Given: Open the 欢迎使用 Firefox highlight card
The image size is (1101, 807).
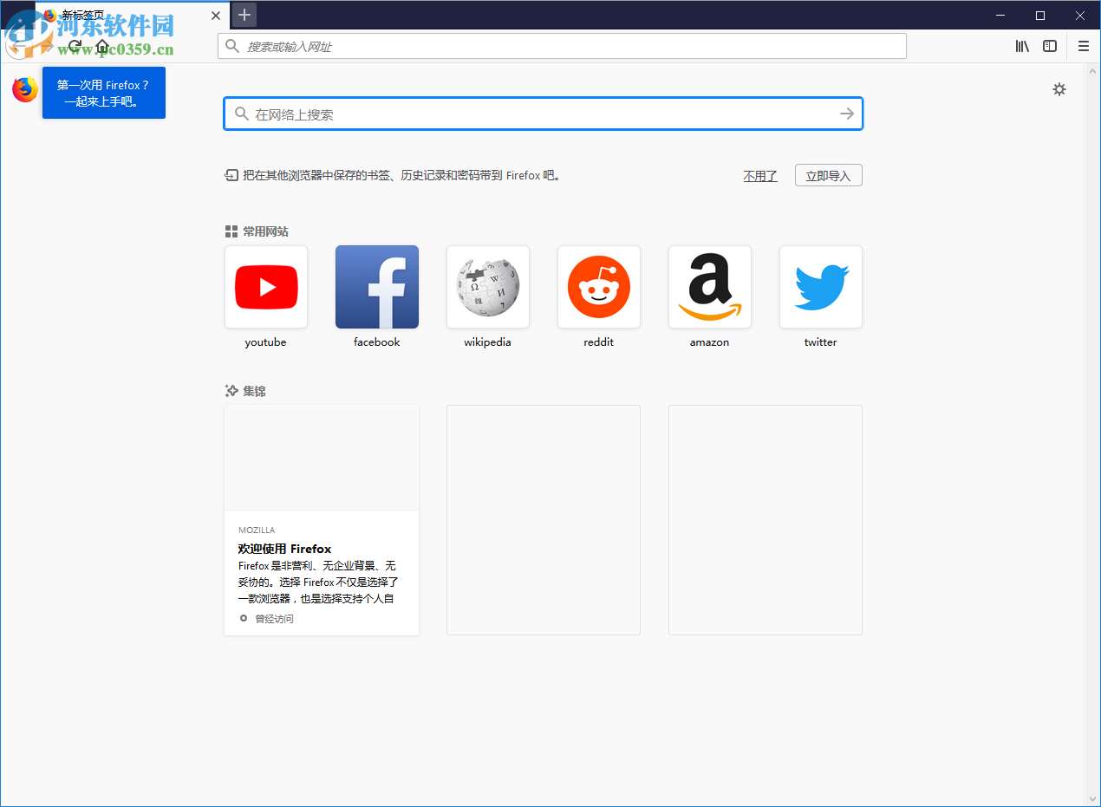Looking at the screenshot, I should 321,520.
